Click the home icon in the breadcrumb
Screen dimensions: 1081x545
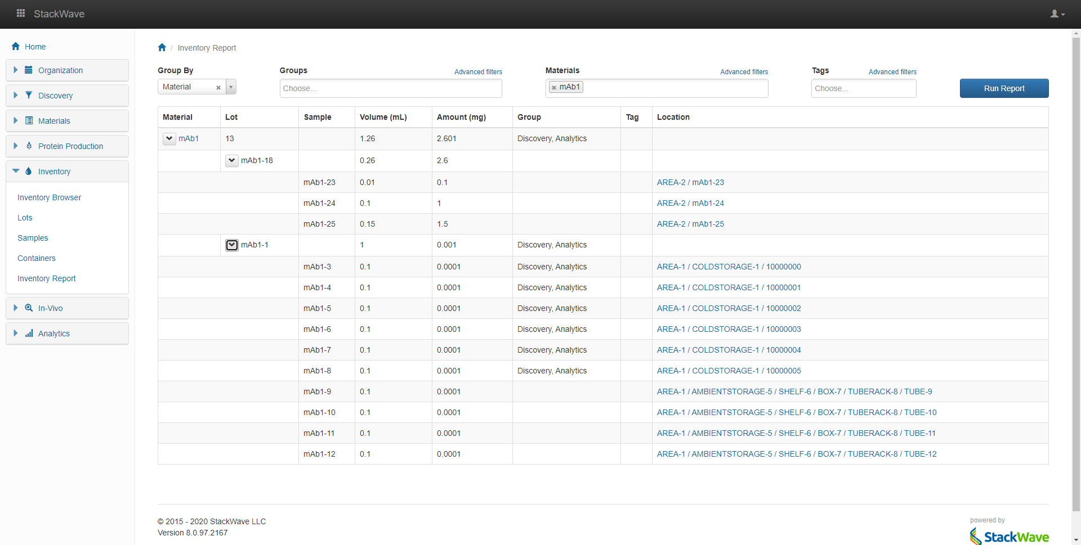pos(162,48)
